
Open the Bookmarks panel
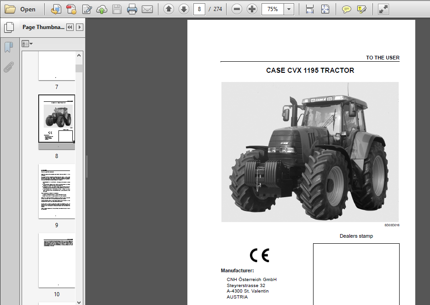[x=9, y=47]
